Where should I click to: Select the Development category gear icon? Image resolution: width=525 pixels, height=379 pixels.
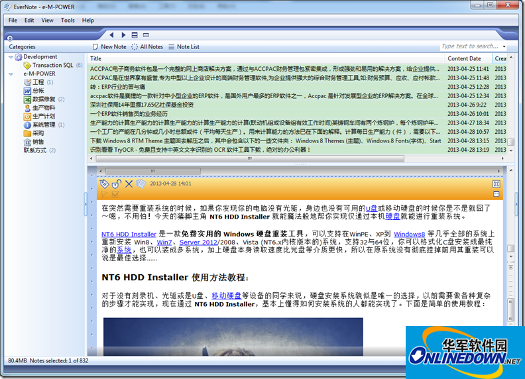(19, 57)
